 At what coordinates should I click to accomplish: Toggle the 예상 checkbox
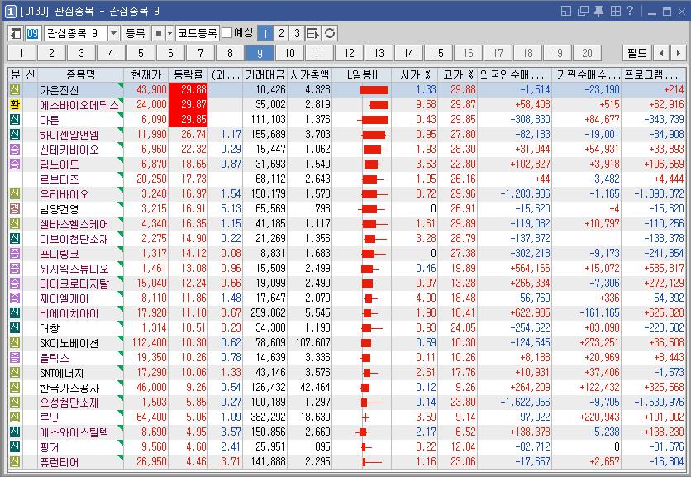pos(227,33)
